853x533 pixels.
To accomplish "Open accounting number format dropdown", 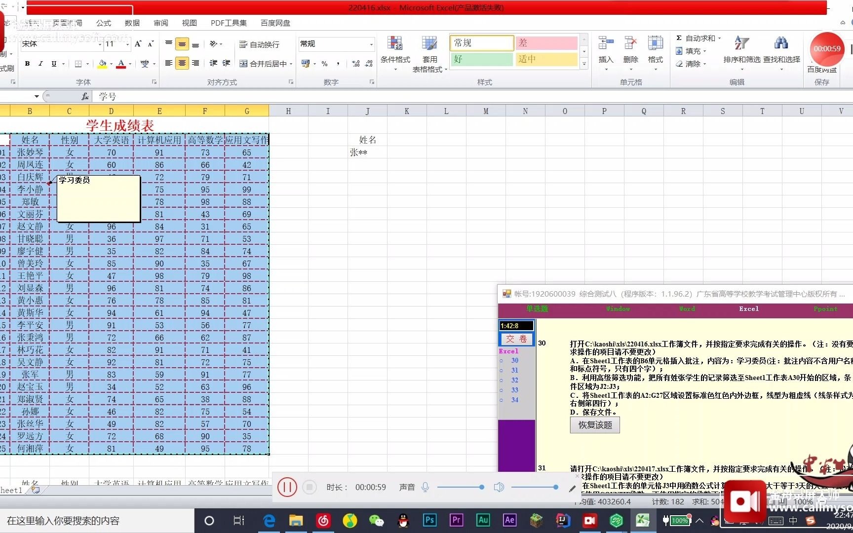I will [x=315, y=64].
